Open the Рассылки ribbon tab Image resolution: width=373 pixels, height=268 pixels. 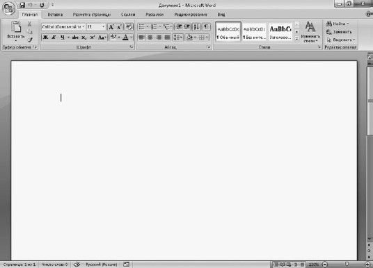tap(154, 15)
